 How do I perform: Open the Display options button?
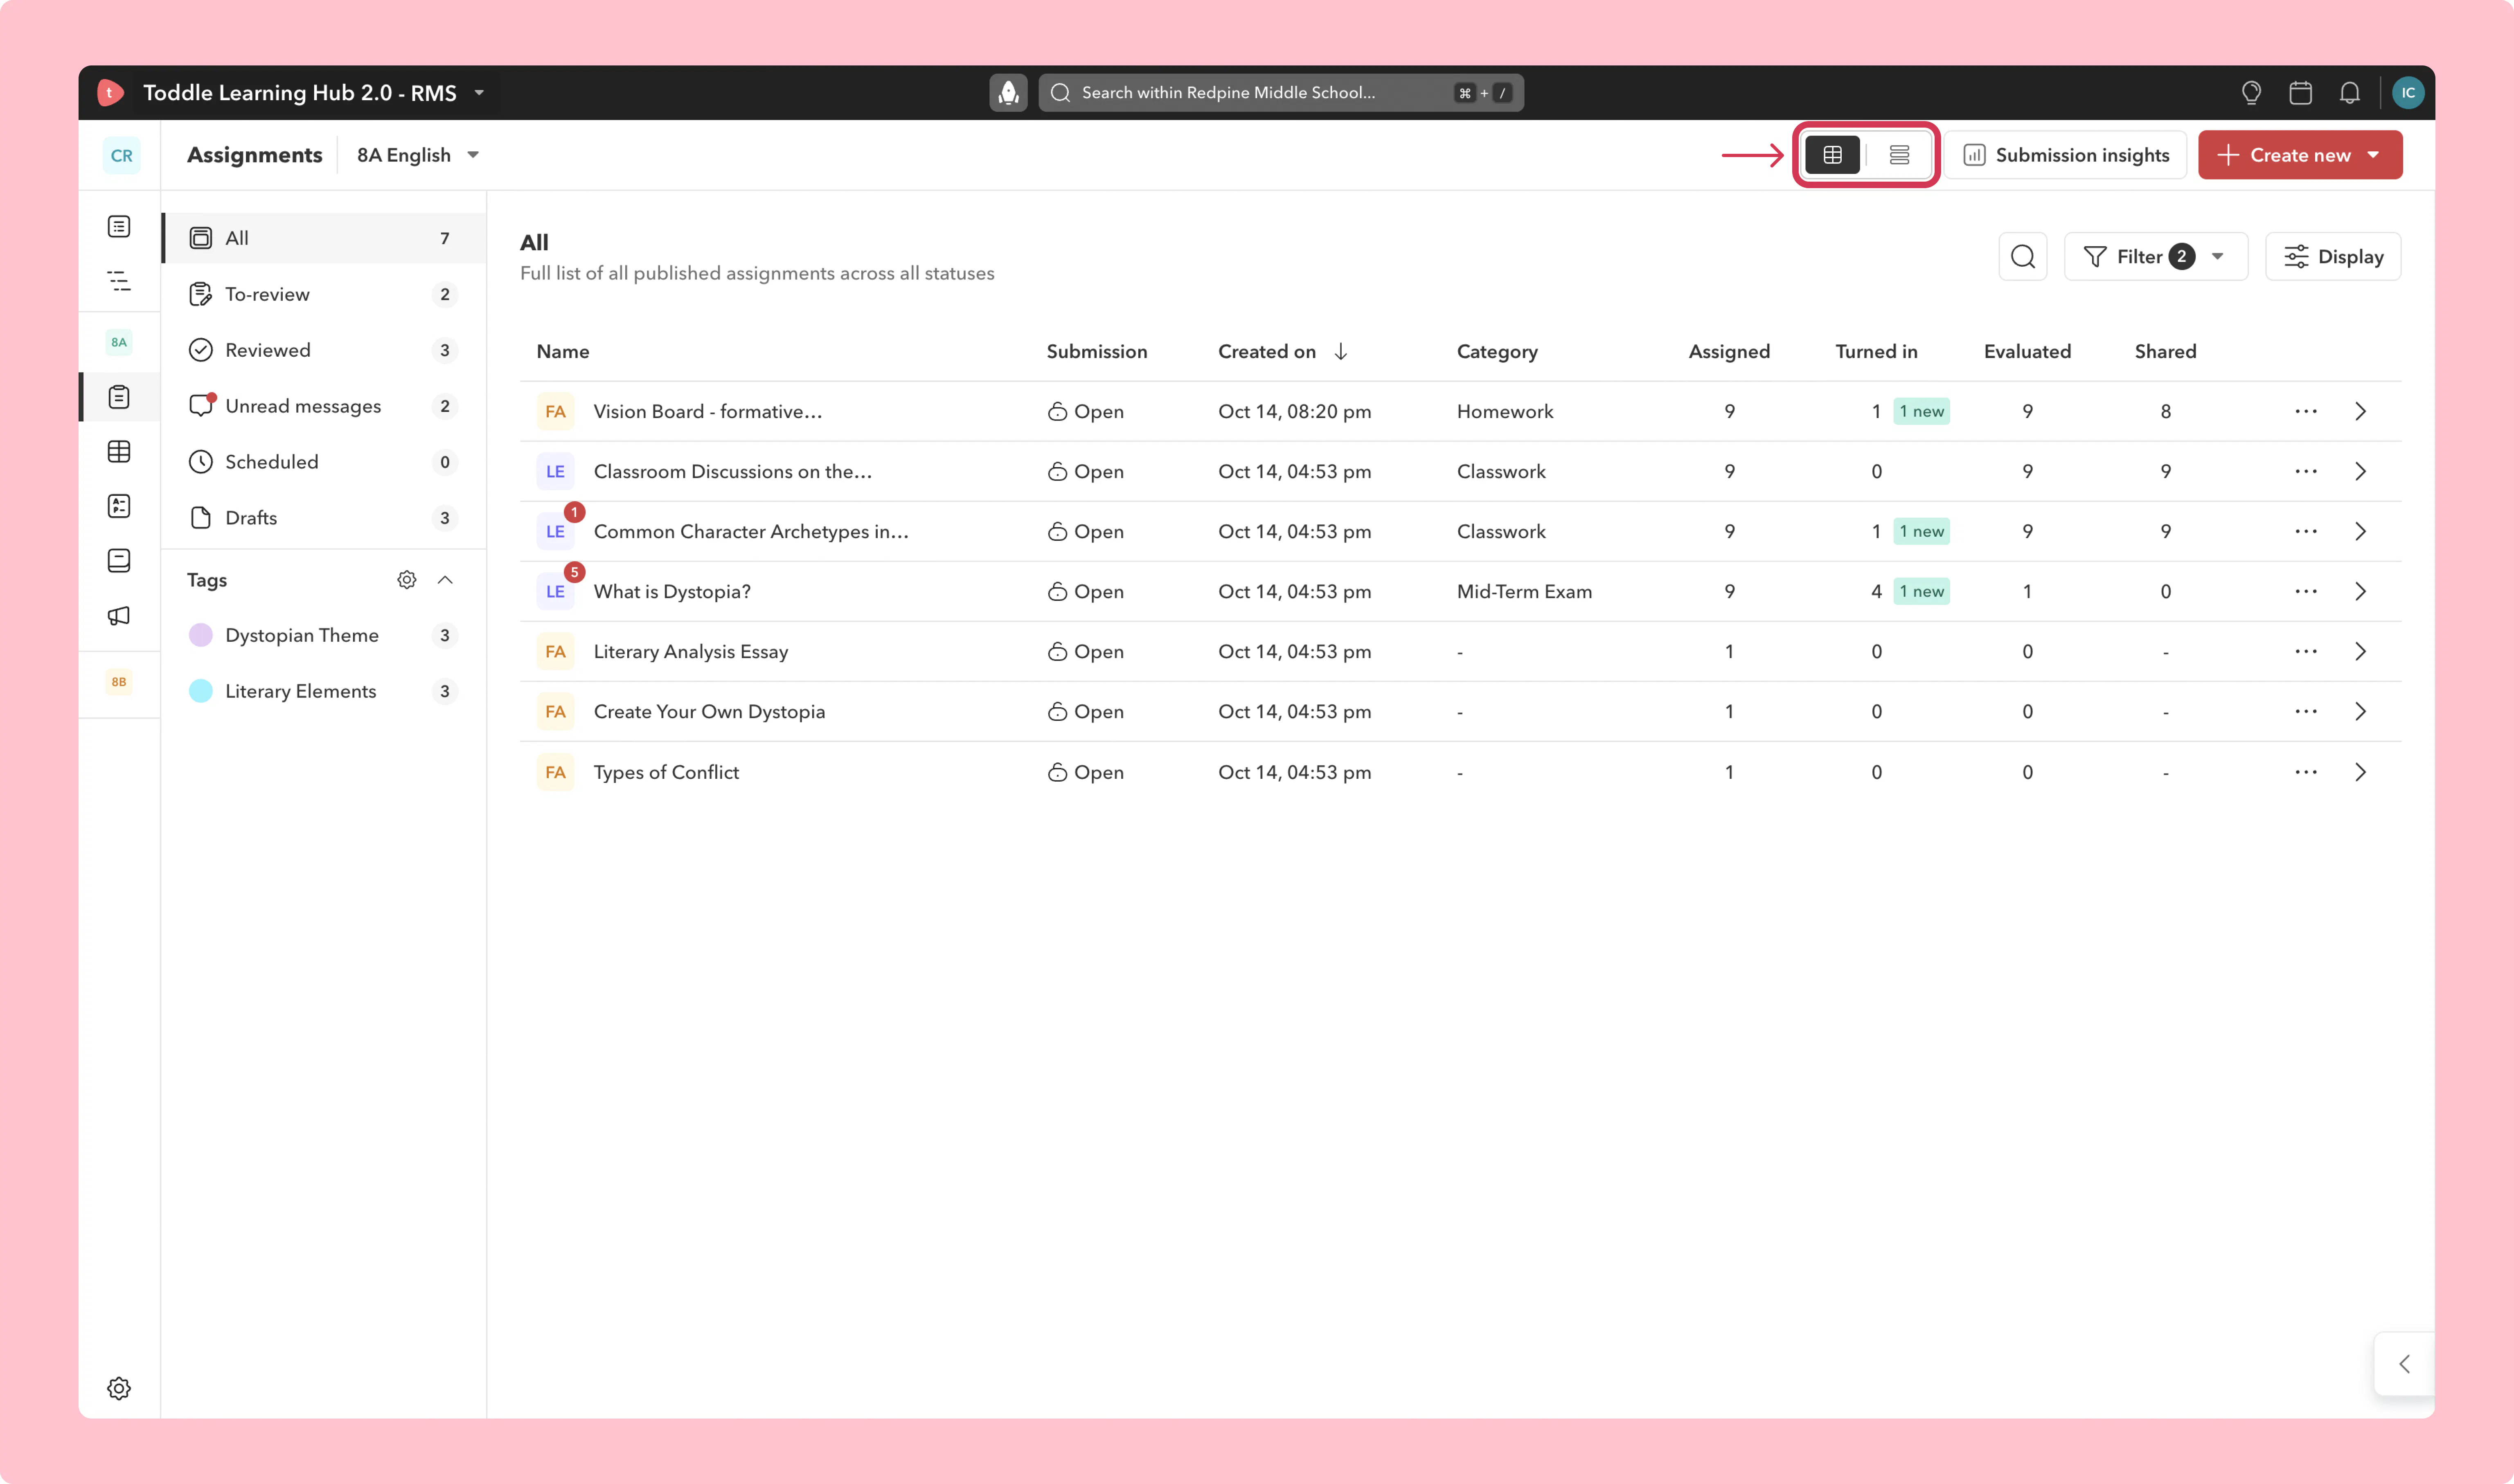(2333, 257)
